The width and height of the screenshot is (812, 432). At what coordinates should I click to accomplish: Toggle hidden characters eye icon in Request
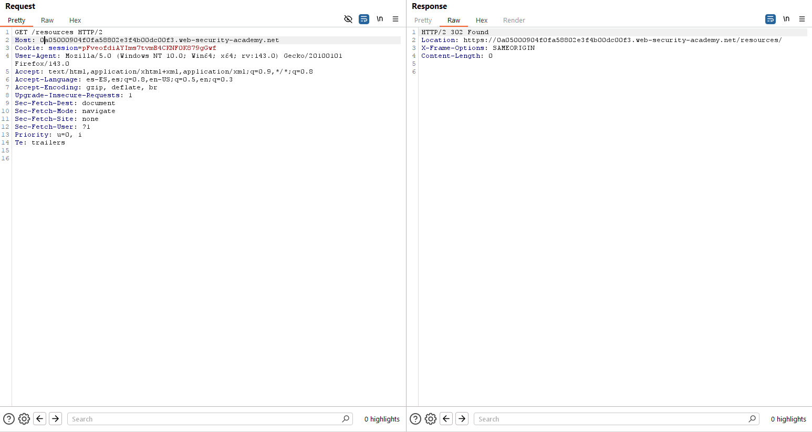[x=348, y=19]
